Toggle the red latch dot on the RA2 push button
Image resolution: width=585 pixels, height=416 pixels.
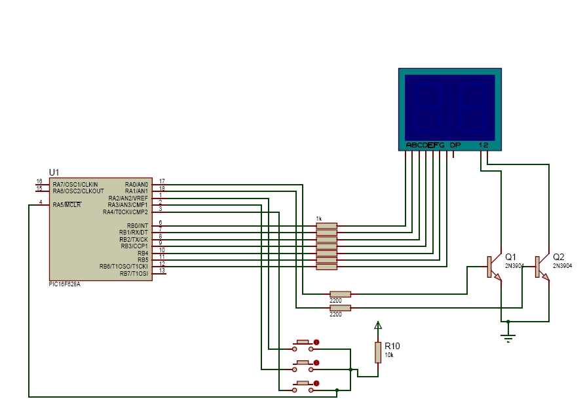pyautogui.click(x=316, y=342)
